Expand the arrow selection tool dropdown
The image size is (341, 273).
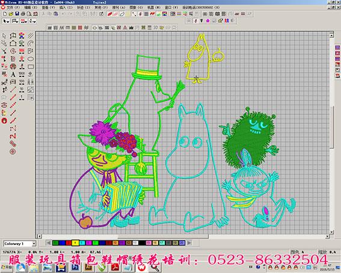(x=6, y=21)
